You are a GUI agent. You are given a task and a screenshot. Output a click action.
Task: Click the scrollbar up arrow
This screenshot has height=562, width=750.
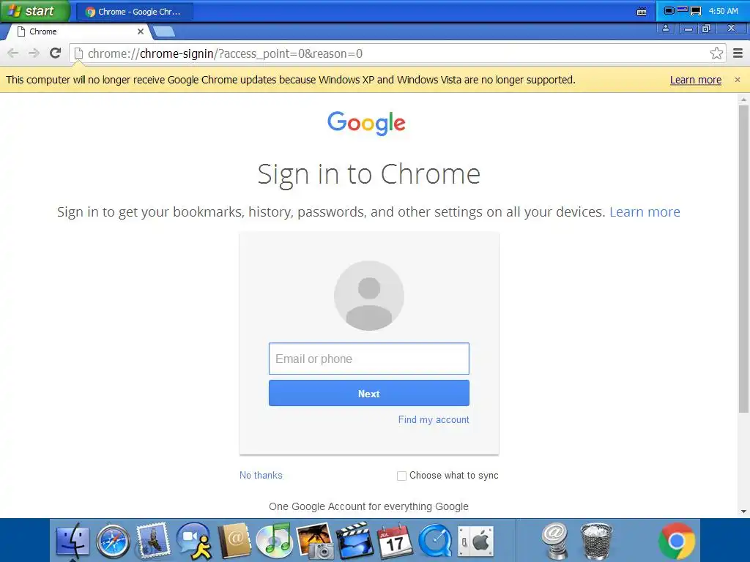[x=743, y=100]
